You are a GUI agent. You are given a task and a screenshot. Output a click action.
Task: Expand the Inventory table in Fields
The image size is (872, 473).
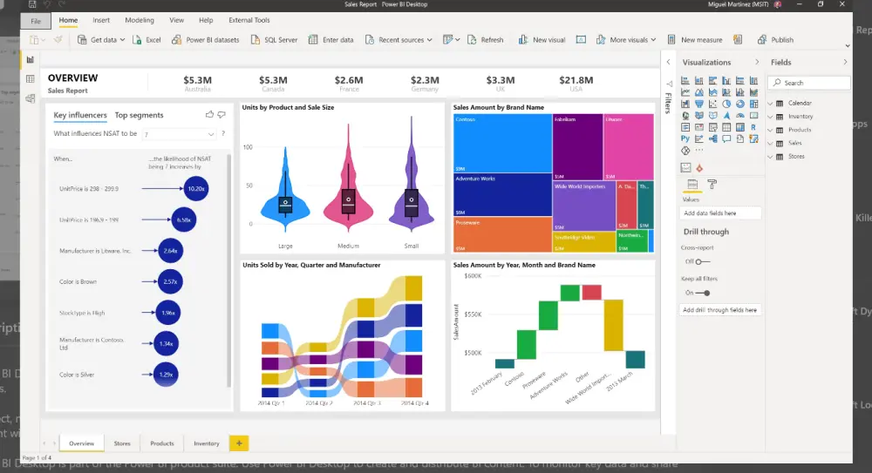point(770,116)
